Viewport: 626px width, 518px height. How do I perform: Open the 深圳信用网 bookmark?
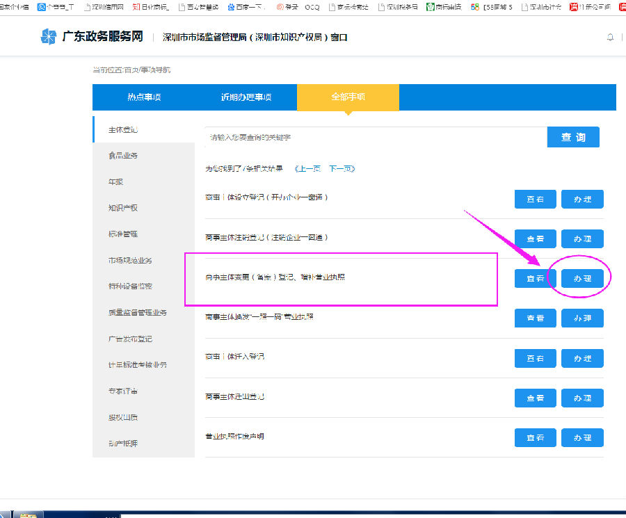[x=104, y=7]
